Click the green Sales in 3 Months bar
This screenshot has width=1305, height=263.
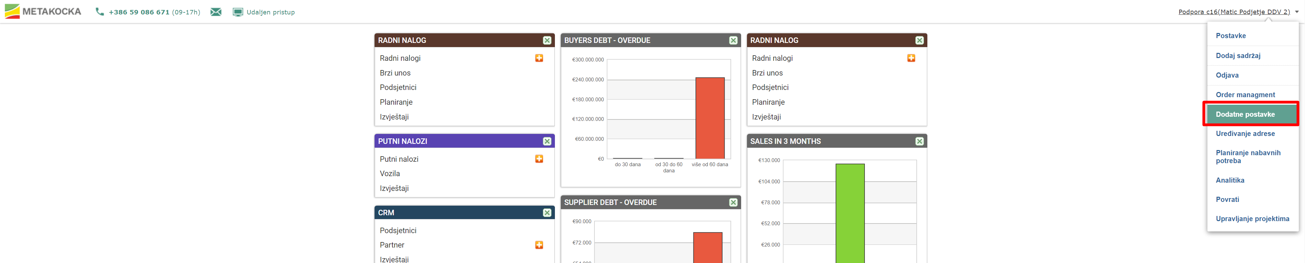click(x=850, y=214)
